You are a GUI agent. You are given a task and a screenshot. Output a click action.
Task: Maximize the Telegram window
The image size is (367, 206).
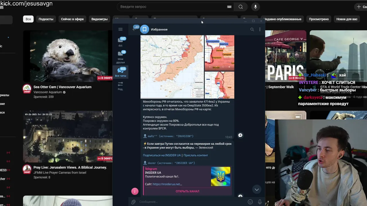253,21
